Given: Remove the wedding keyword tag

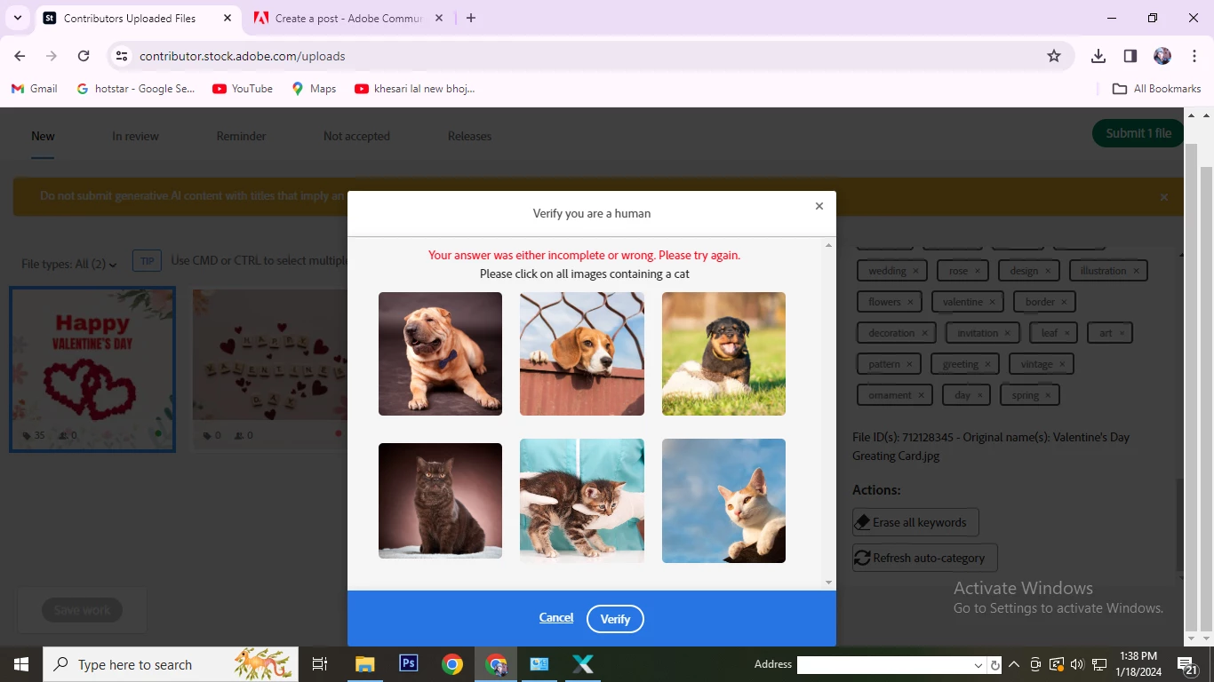Looking at the screenshot, I should pos(915,271).
